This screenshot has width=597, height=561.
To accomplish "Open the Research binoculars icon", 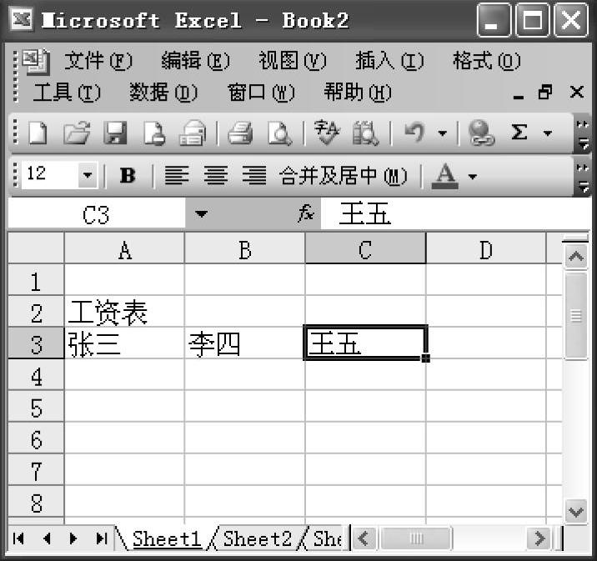I will (x=365, y=133).
